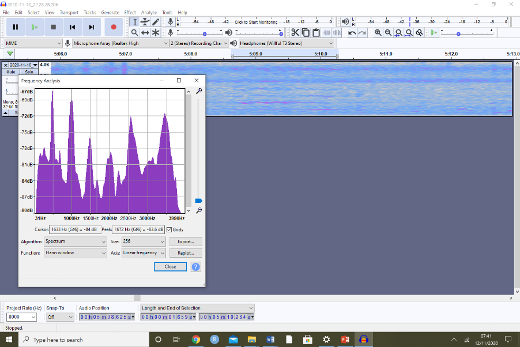This screenshot has height=347, width=520.
Task: Select the Multi-Tool asterisk icon
Action: pyautogui.click(x=156, y=32)
